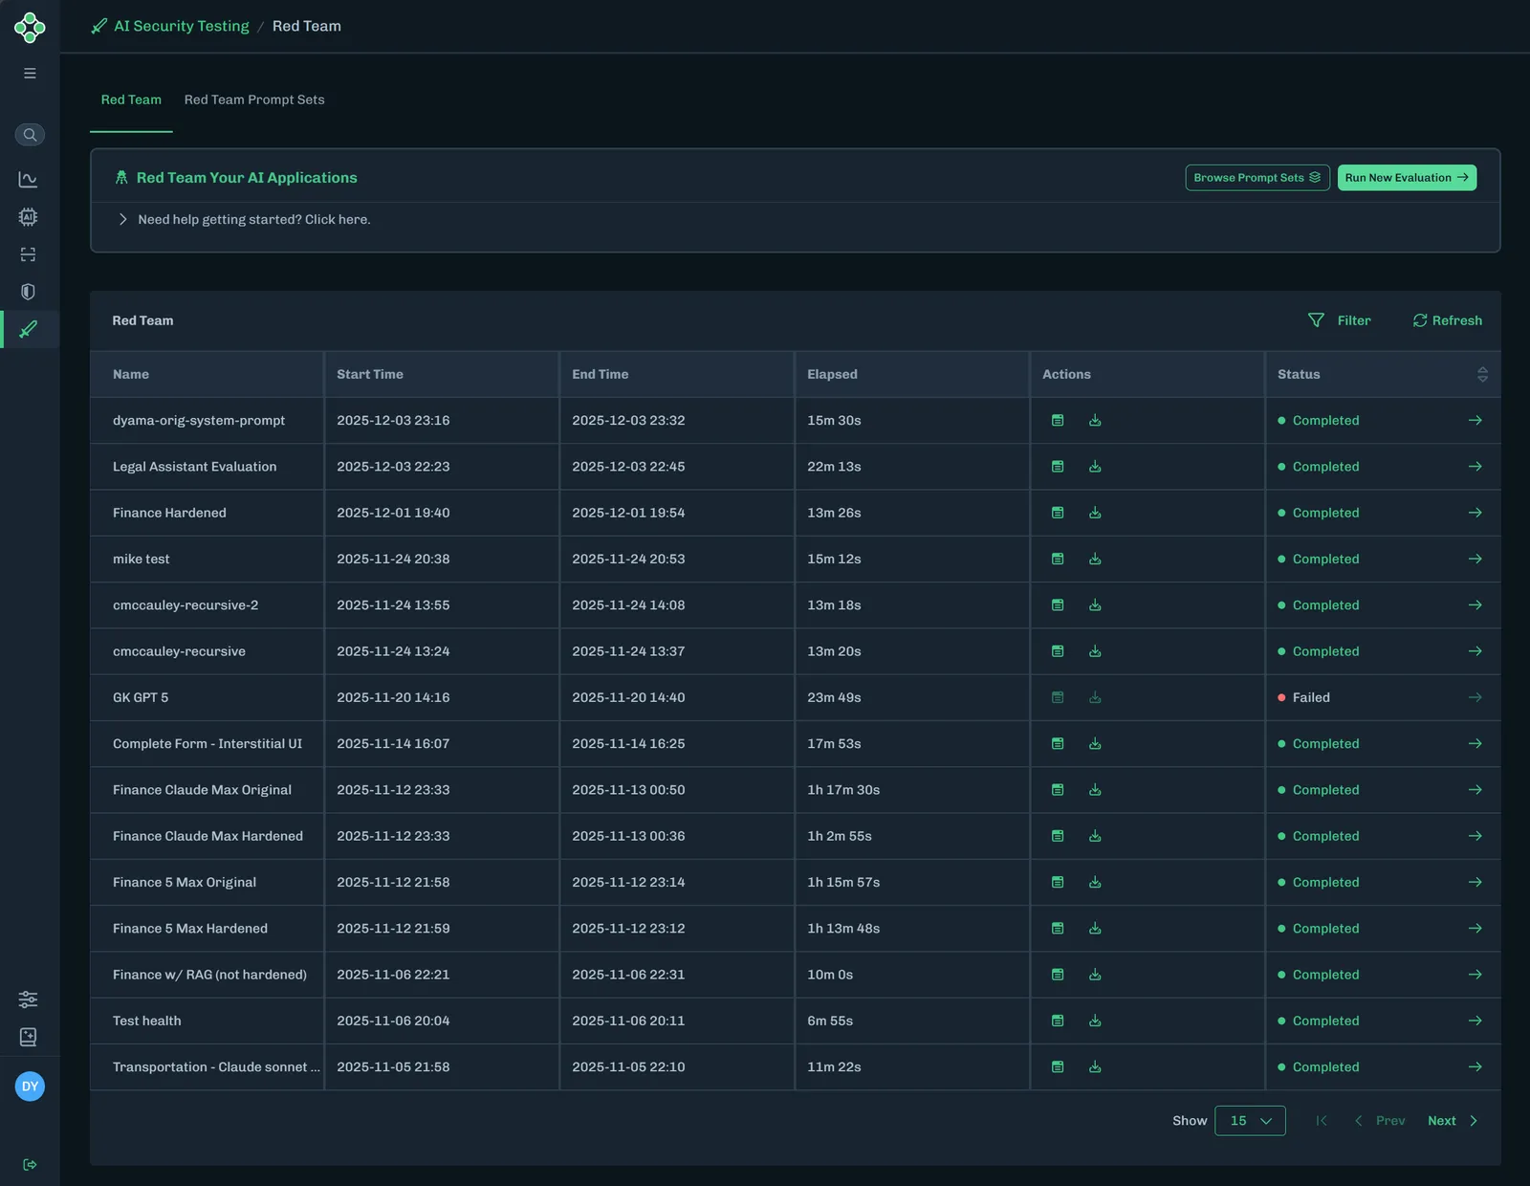
Task: View report icon for dyama-orig-system-prompt
Action: (x=1058, y=421)
